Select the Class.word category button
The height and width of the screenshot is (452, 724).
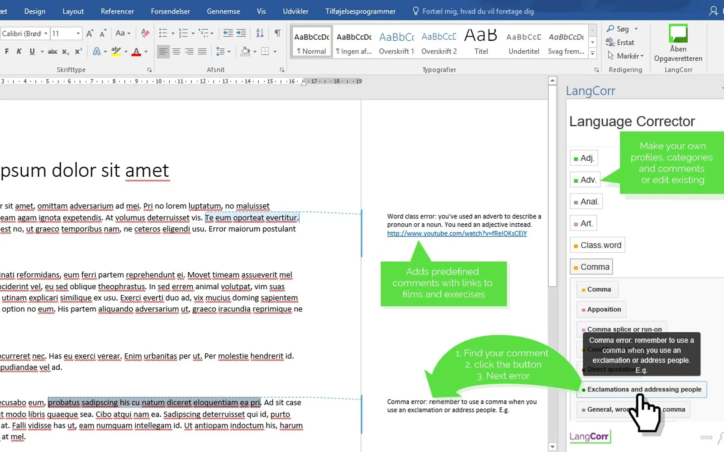click(x=597, y=245)
